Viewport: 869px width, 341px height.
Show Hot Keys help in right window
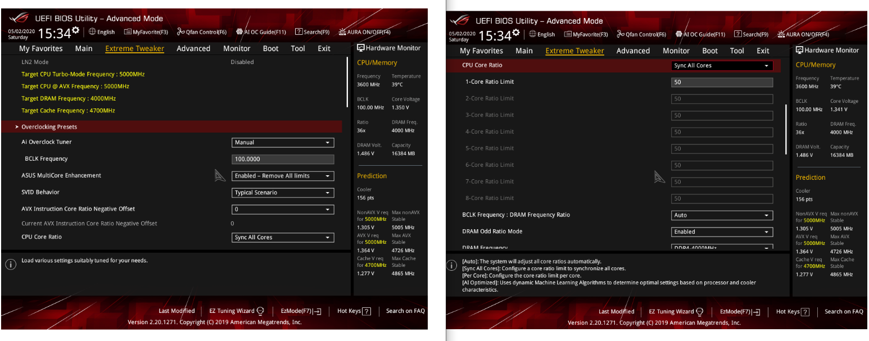tap(793, 311)
